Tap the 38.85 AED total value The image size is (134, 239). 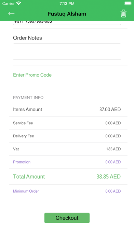[x=109, y=177]
